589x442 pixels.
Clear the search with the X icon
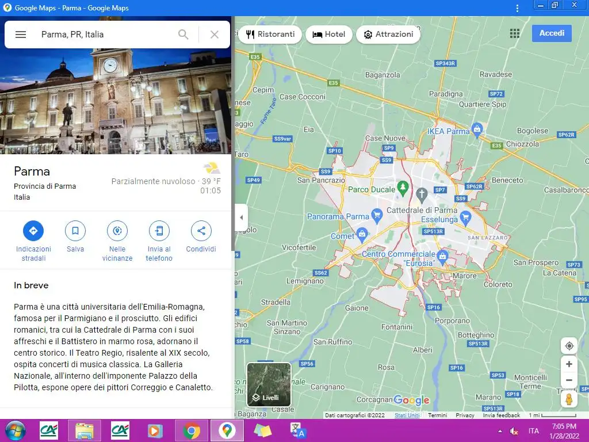pos(215,35)
